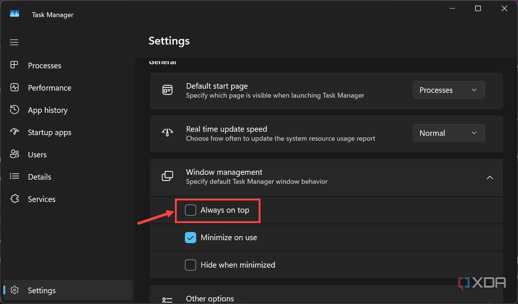The image size is (518, 304).
Task: Enable the Always on top checkbox
Action: coord(191,210)
